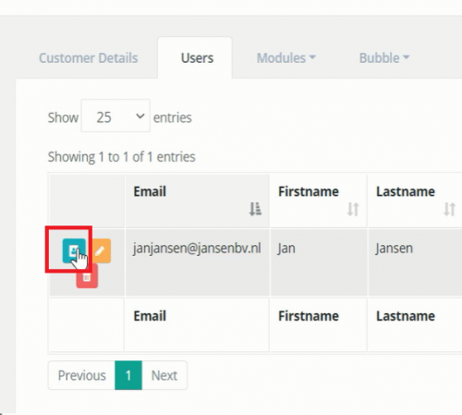The width and height of the screenshot is (462, 415).
Task: Select page 1 in pagination
Action: click(128, 375)
